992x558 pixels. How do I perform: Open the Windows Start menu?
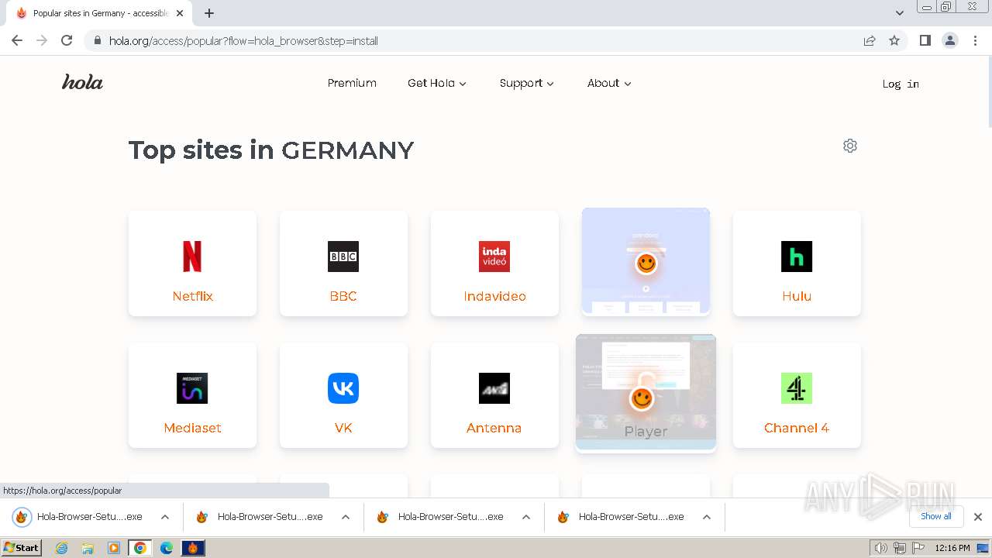coord(22,548)
